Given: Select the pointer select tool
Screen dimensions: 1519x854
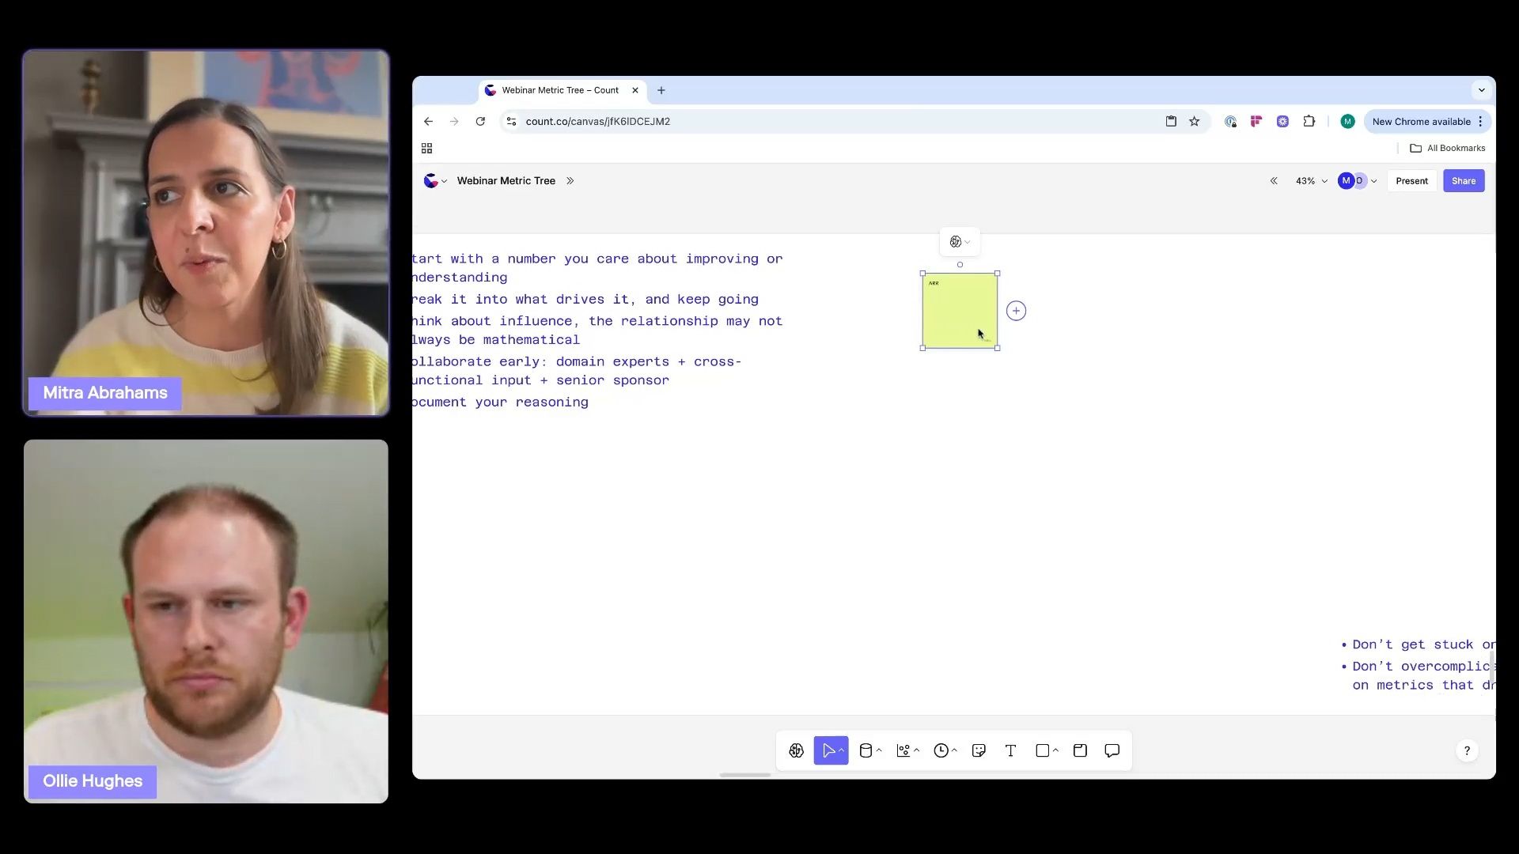Looking at the screenshot, I should [828, 751].
